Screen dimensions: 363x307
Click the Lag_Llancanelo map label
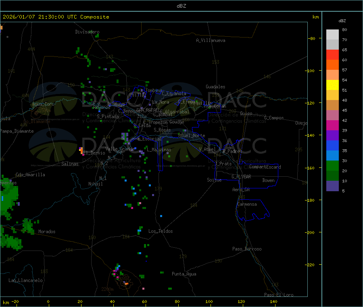[26, 280]
